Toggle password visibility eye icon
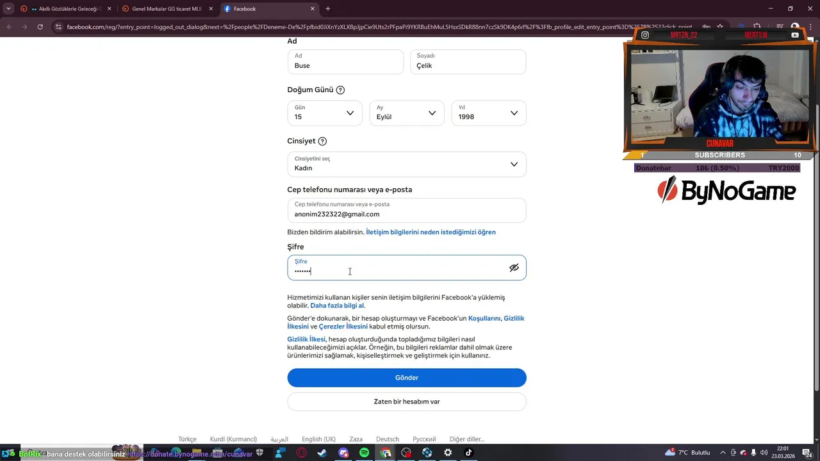This screenshot has height=461, width=820. click(x=514, y=268)
